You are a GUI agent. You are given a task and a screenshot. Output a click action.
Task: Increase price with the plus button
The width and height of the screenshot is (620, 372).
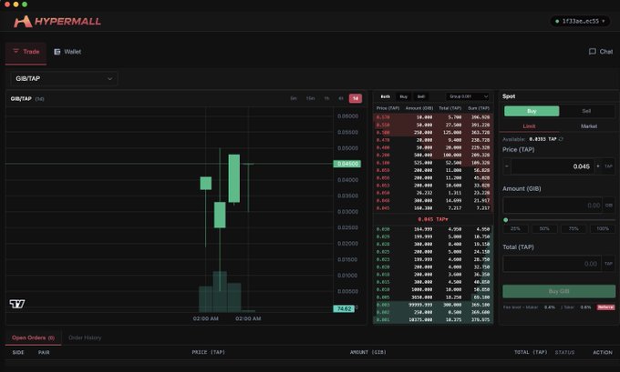598,166
